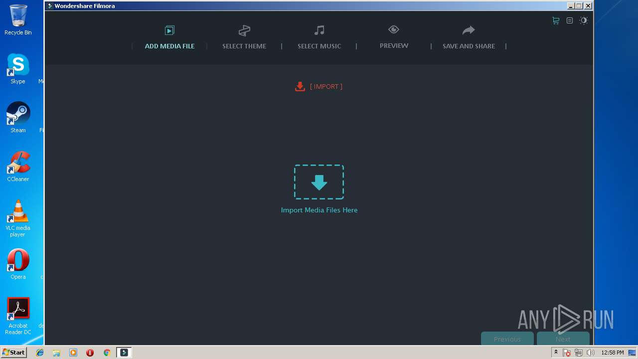The width and height of the screenshot is (638, 359).
Task: Open the VLC media player shortcut
Action: pyautogui.click(x=18, y=218)
